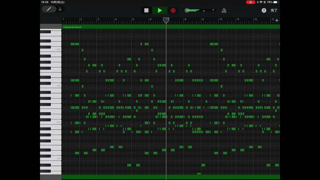Start recording with the red record button

click(173, 10)
